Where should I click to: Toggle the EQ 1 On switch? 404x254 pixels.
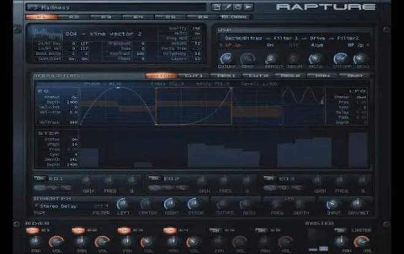[x=40, y=178]
